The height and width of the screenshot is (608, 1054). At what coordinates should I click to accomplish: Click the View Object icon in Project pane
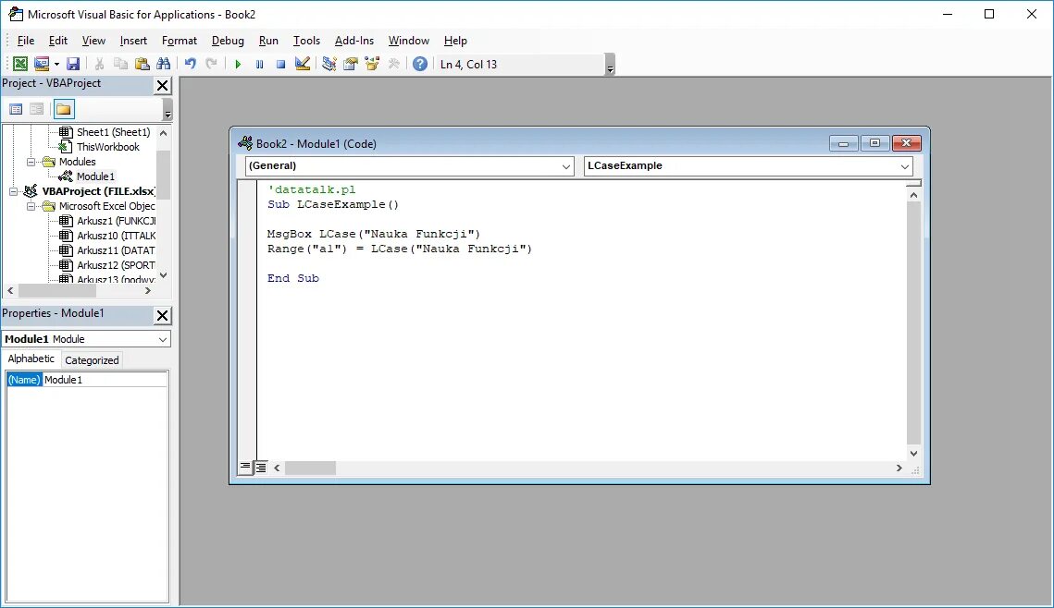pyautogui.click(x=37, y=109)
